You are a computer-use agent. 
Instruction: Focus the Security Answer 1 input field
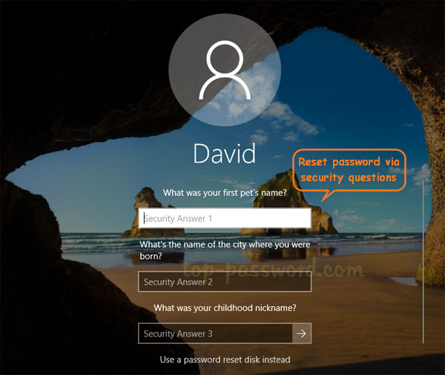coord(225,218)
